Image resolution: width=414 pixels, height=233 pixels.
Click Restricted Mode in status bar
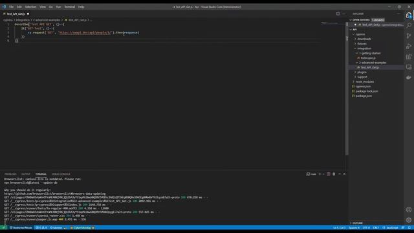tap(21, 228)
